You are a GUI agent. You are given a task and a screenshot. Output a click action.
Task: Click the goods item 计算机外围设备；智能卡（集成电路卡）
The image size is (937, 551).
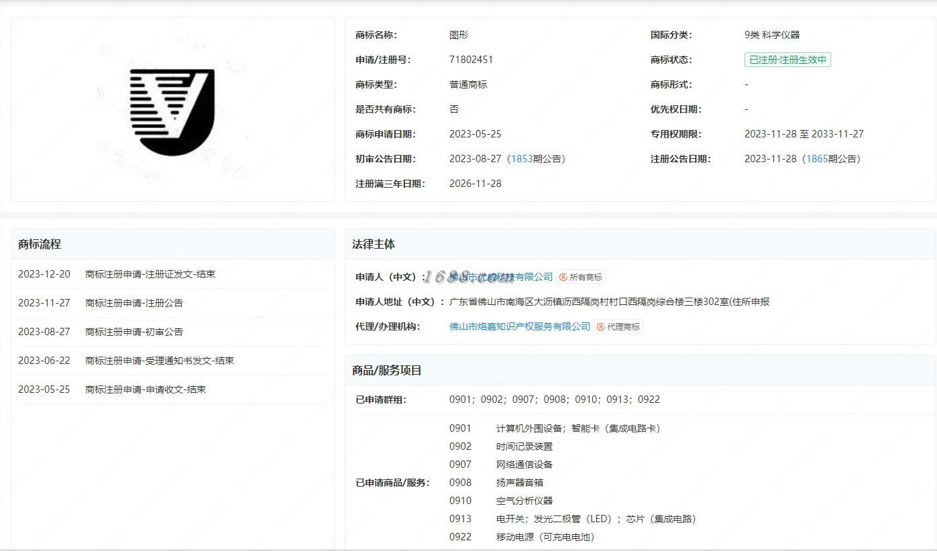(578, 428)
